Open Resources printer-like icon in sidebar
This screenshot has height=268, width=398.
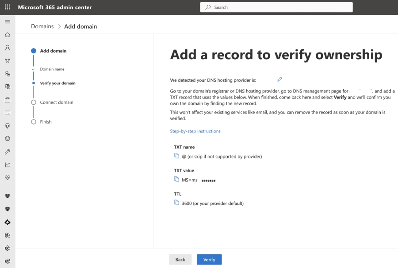tap(8, 87)
